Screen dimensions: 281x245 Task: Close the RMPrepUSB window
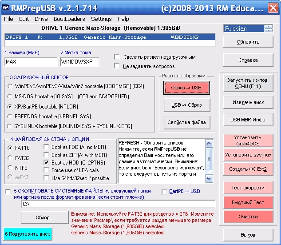pyautogui.click(x=273, y=8)
